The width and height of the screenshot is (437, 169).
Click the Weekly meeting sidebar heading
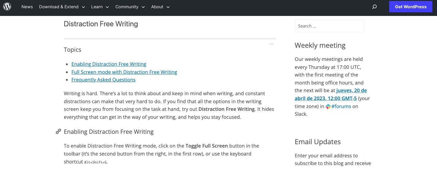coord(320,45)
